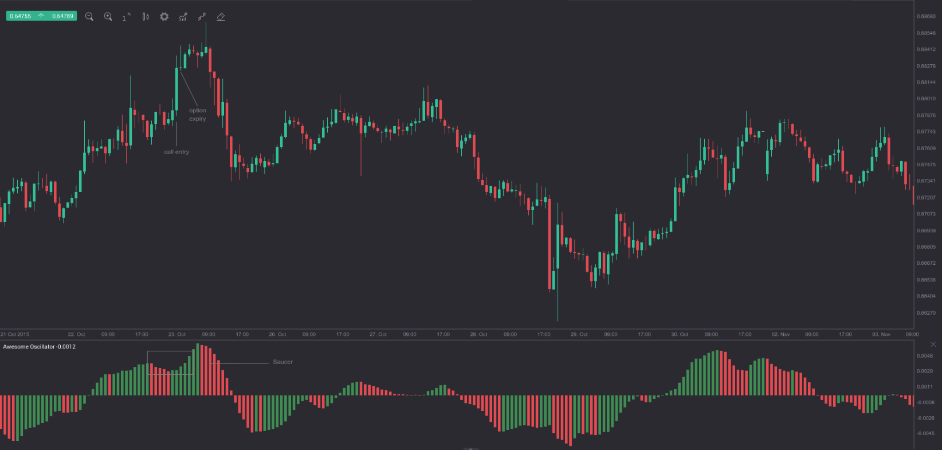Close the Awesome Oscillator panel
This screenshot has height=450, width=942.
point(933,345)
